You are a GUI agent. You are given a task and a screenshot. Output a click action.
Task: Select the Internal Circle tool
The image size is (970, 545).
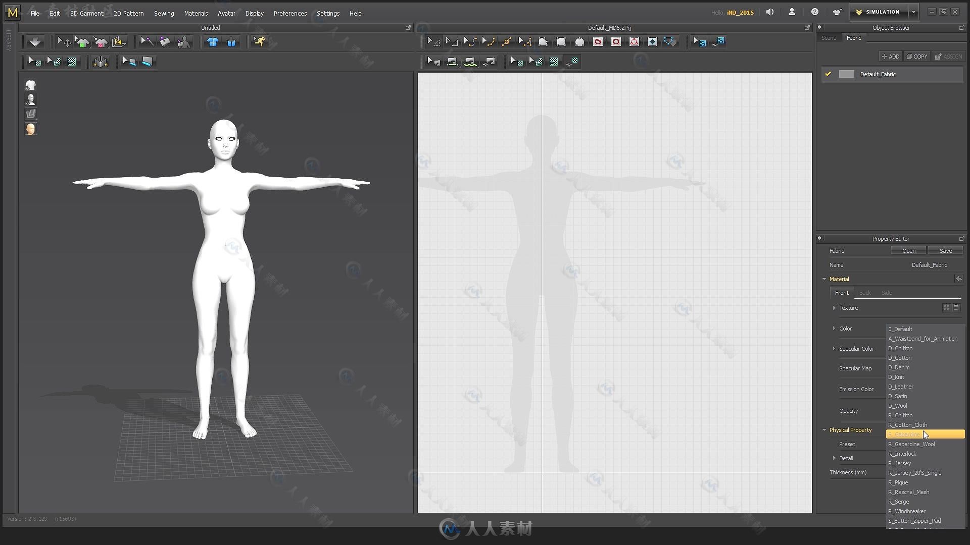tap(634, 42)
